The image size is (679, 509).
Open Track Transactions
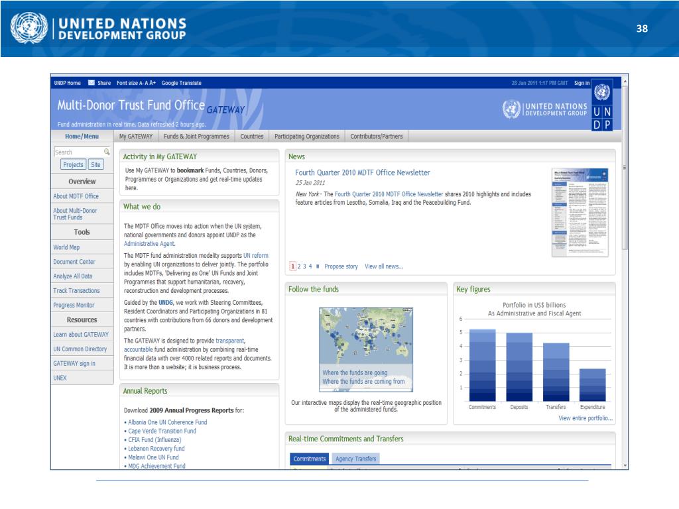point(76,291)
